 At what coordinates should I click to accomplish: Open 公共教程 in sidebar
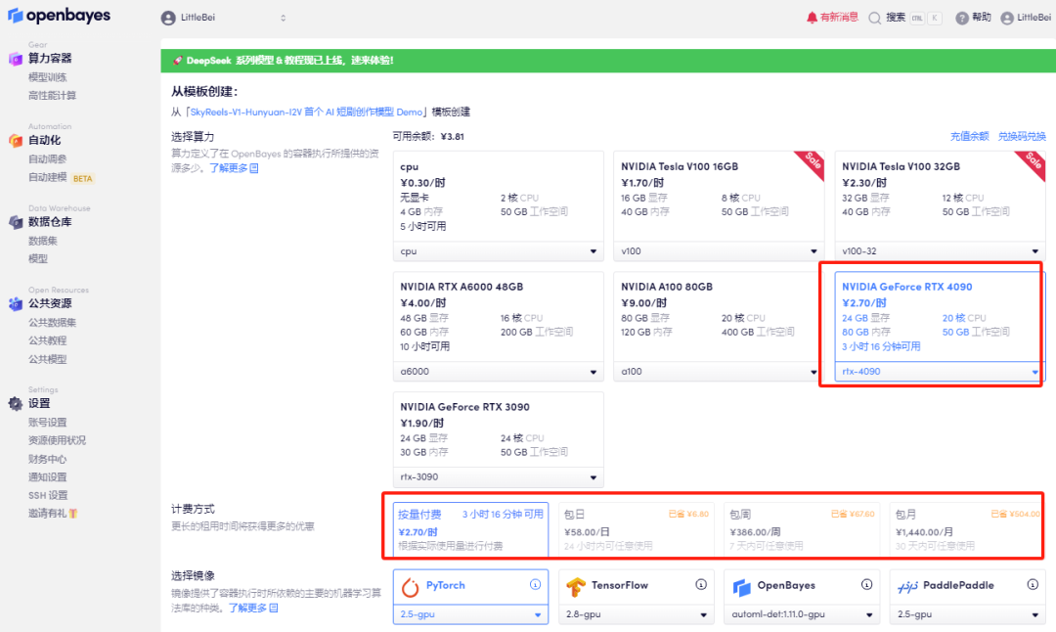point(47,340)
